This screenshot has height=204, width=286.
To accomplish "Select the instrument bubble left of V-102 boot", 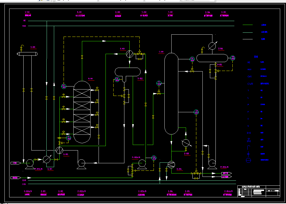I will (x=117, y=80).
